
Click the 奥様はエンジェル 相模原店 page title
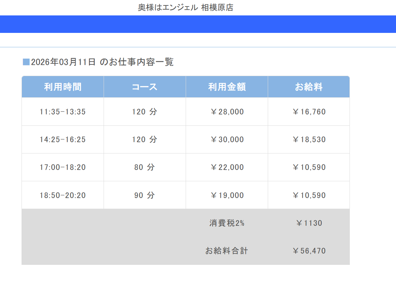185,8
